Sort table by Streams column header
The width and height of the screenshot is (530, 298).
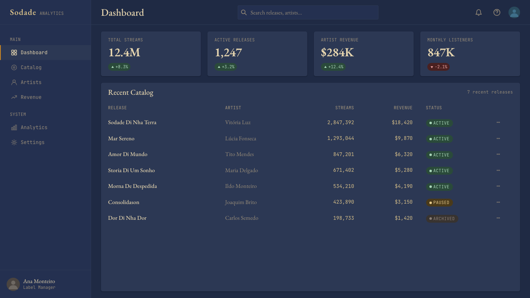pyautogui.click(x=344, y=108)
